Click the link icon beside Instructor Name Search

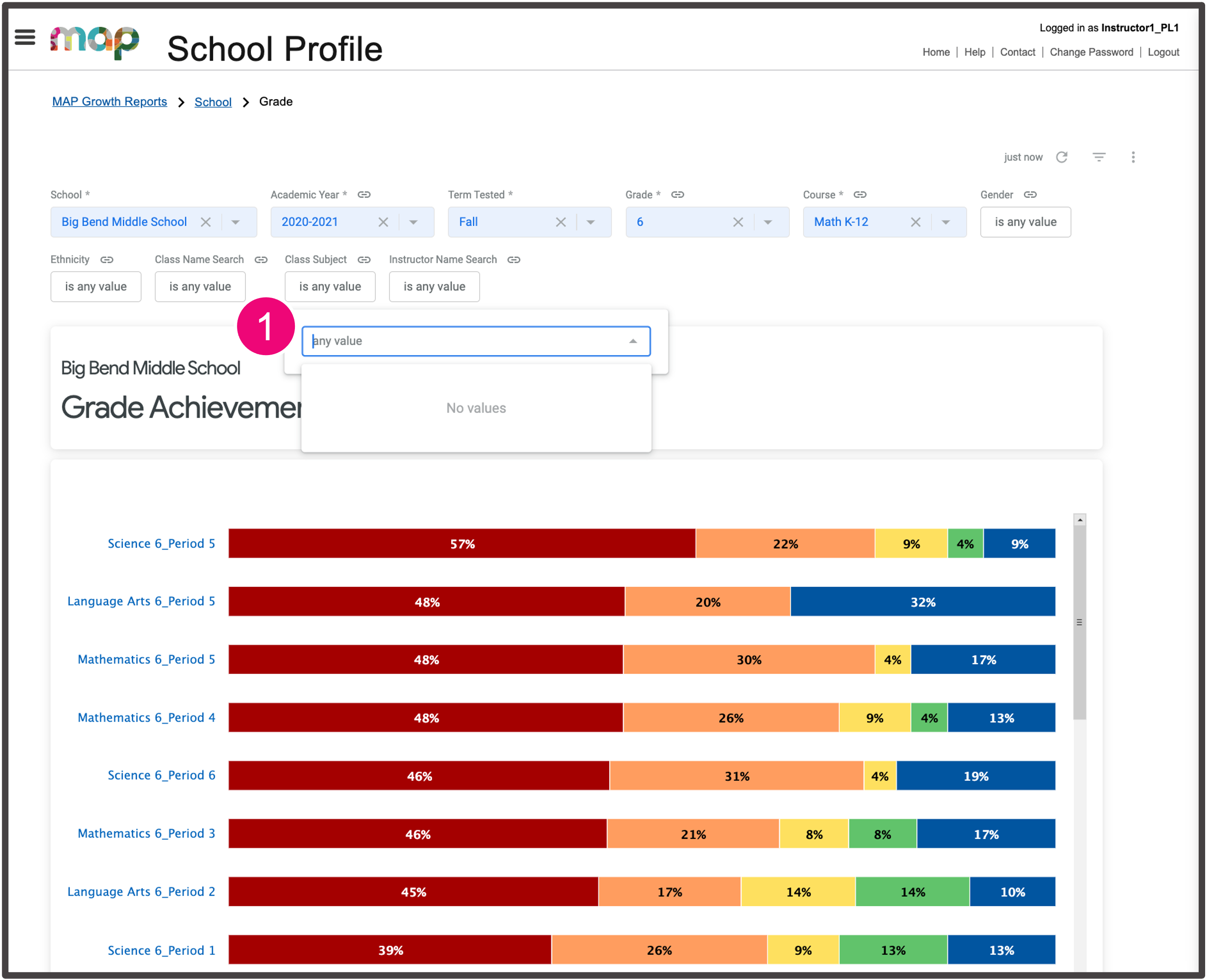(514, 260)
